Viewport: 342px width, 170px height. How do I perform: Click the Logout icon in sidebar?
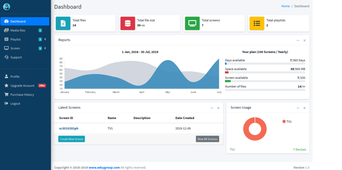point(6,104)
